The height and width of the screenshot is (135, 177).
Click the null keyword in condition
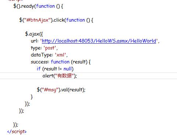(x=68, y=69)
